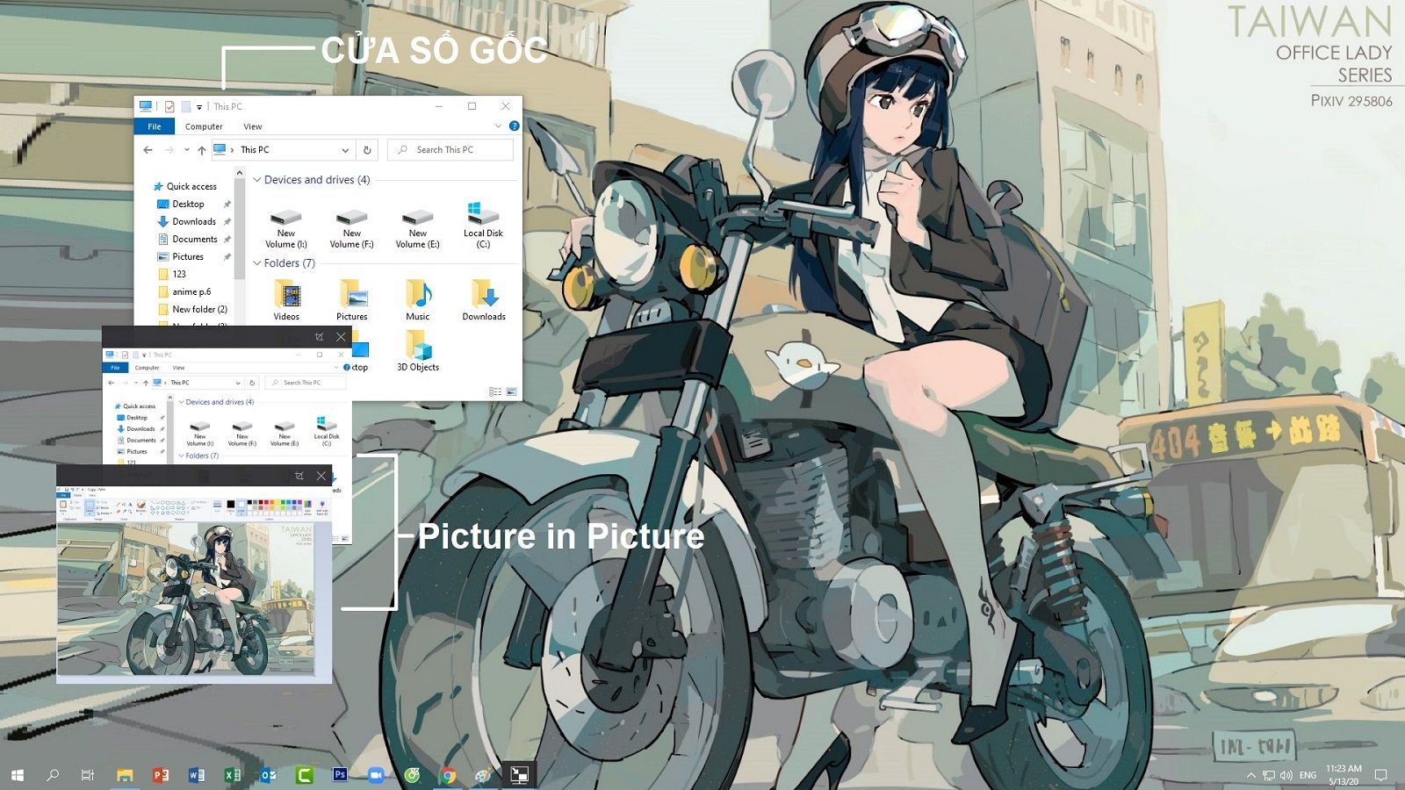Click the navigation pane scroll-up arrow
The height and width of the screenshot is (790, 1405).
(x=240, y=174)
